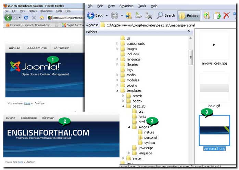Click Firefox Home icon
This screenshot has width=239, height=170.
tap(42, 18)
